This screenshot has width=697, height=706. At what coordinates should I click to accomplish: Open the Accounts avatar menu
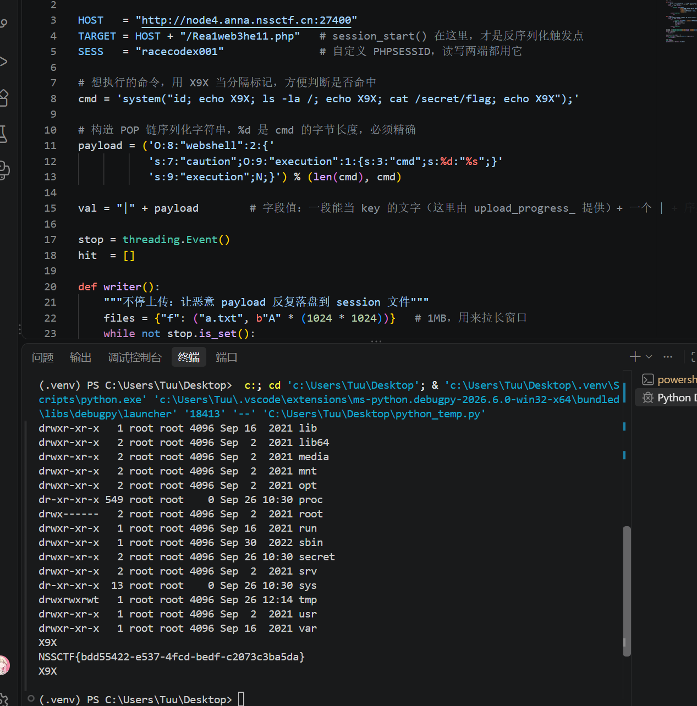tap(3, 665)
